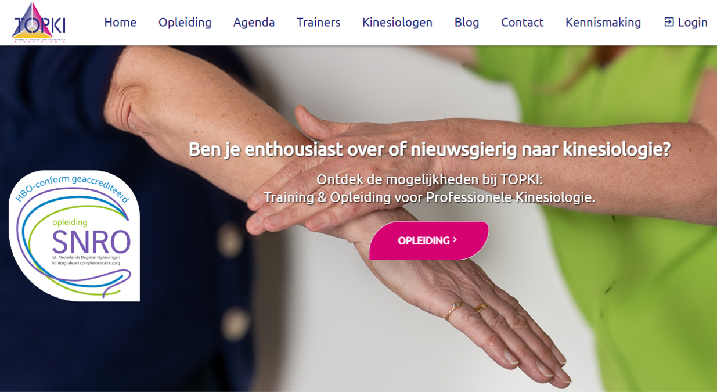Image resolution: width=717 pixels, height=392 pixels.
Task: Click the 'Ontdek de mogelijkheden bij TOPKI' line
Action: pos(430,179)
